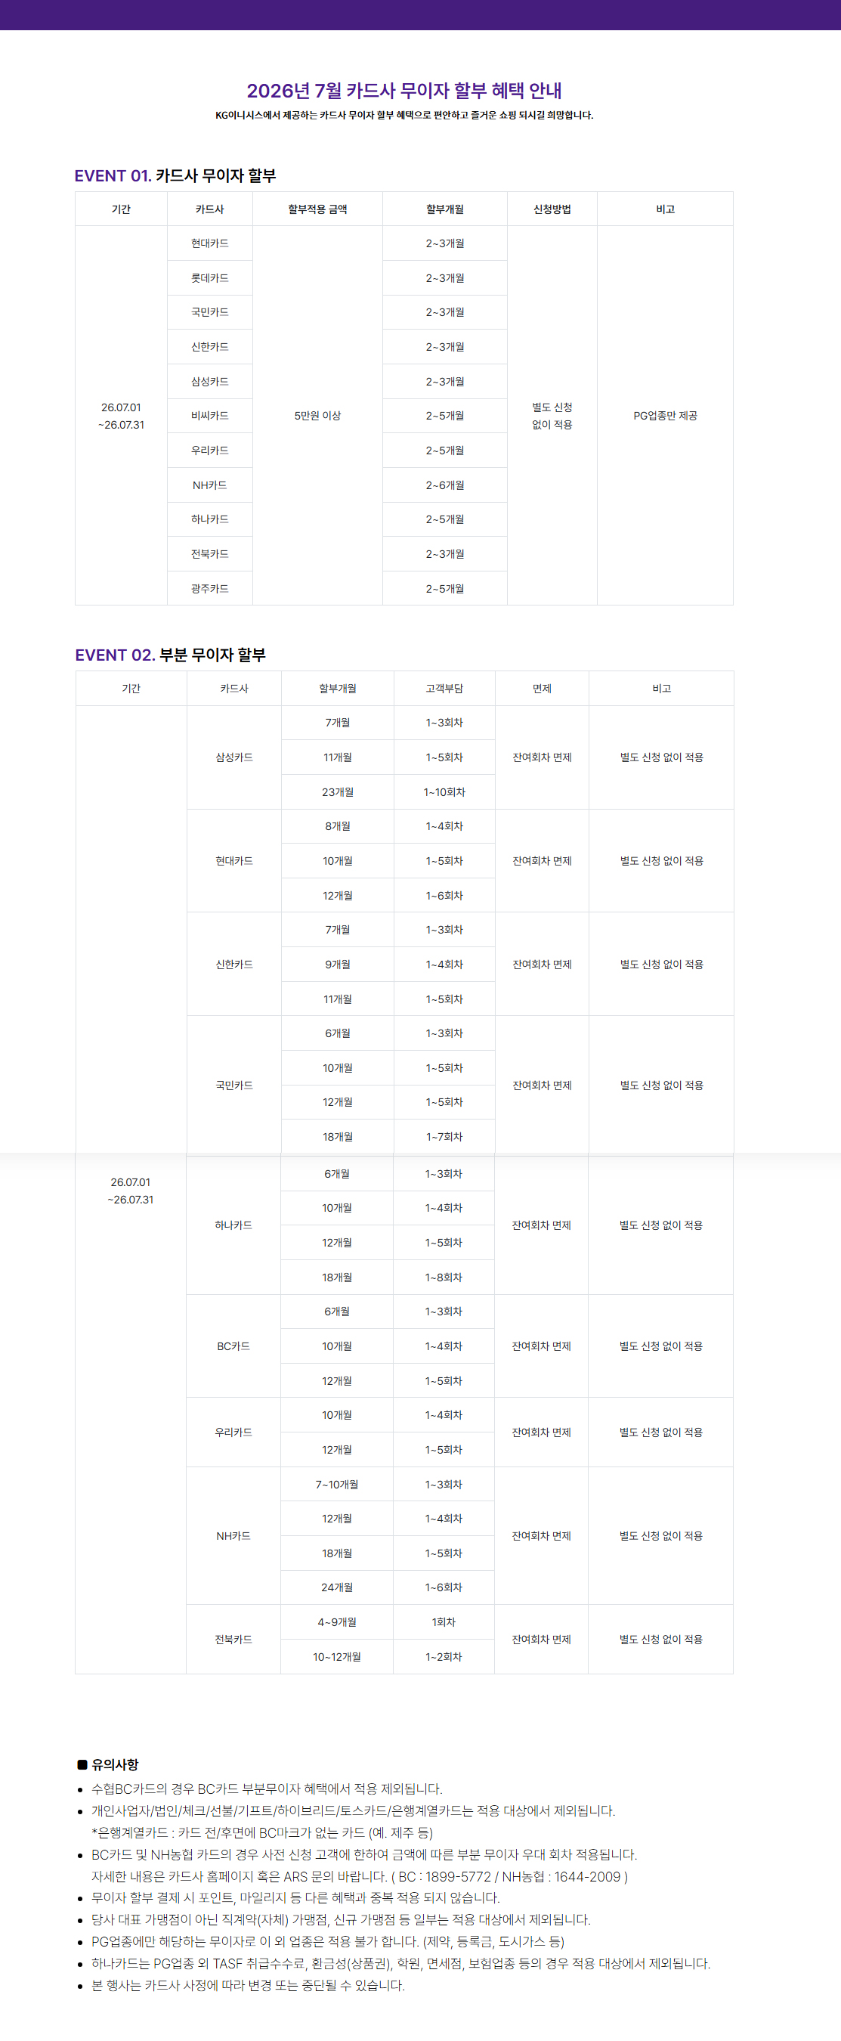Click the 하나카드 cell in Event 02
841x2041 pixels.
click(x=233, y=1225)
